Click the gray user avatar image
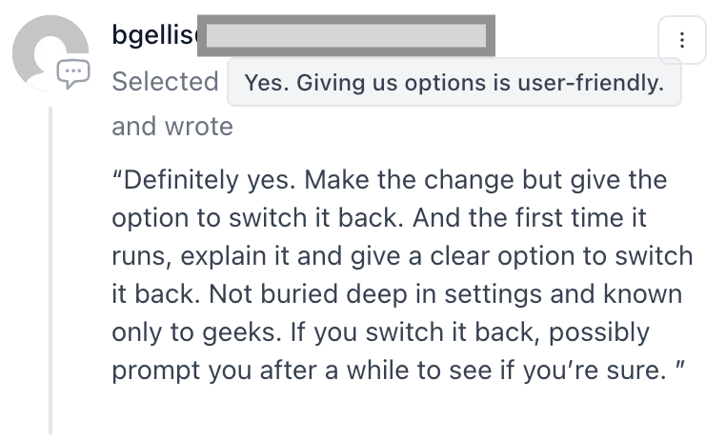Image resolution: width=726 pixels, height=440 pixels. point(50,52)
